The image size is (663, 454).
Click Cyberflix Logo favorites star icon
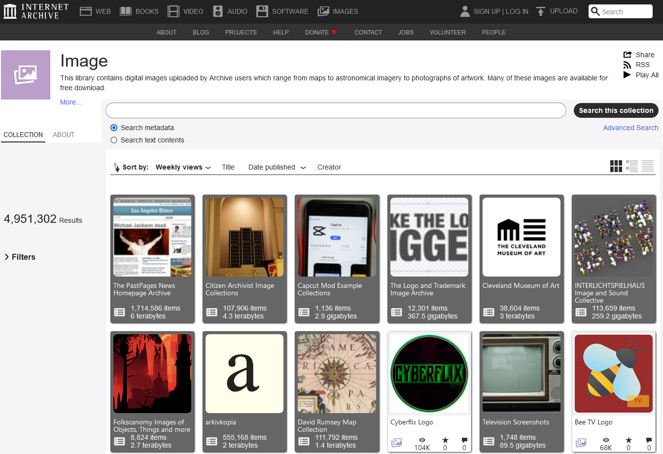click(445, 440)
